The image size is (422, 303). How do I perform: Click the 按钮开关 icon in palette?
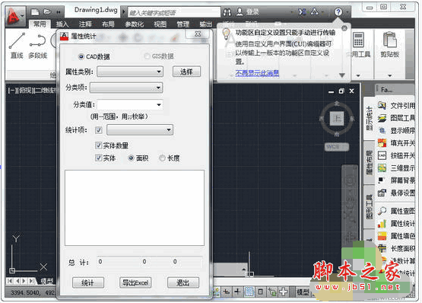click(382, 155)
